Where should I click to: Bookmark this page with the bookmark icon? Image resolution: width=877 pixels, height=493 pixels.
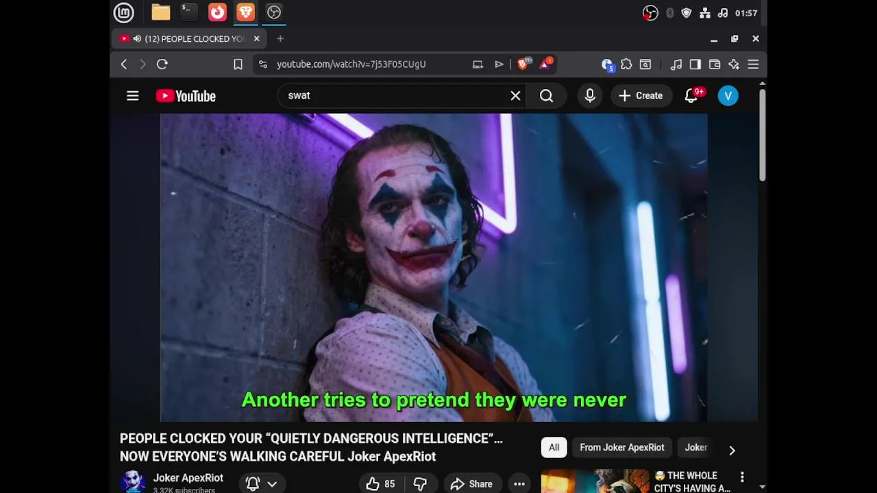coord(238,64)
